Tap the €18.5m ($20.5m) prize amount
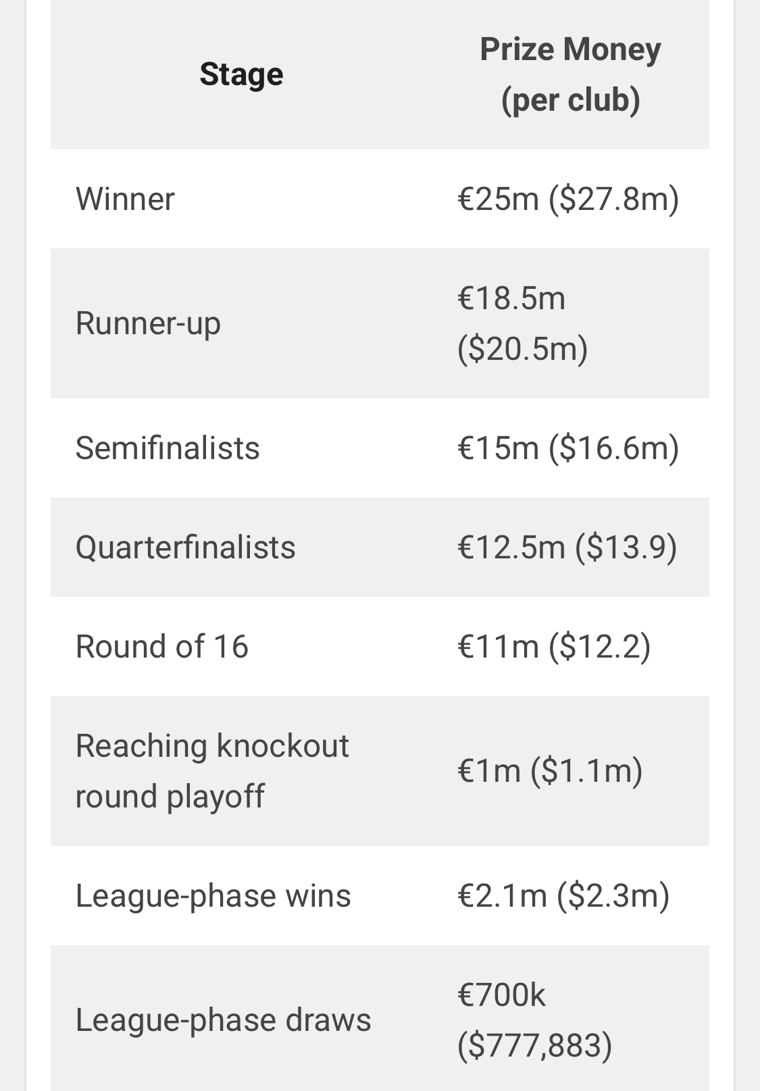This screenshot has height=1091, width=760. [523, 323]
